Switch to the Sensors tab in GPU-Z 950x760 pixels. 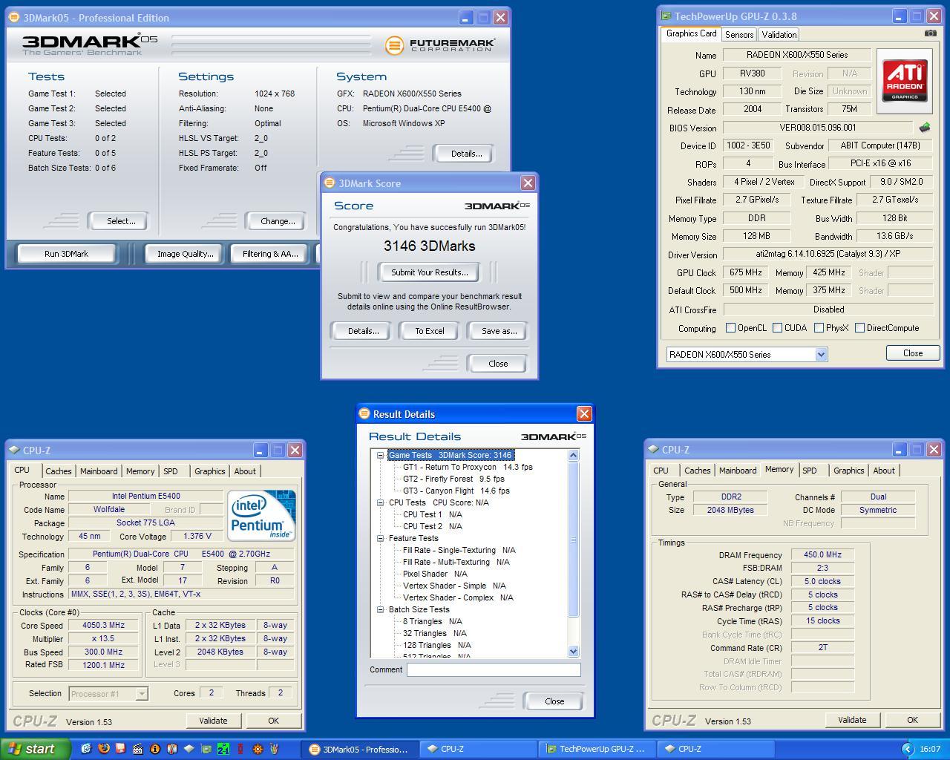coord(739,34)
